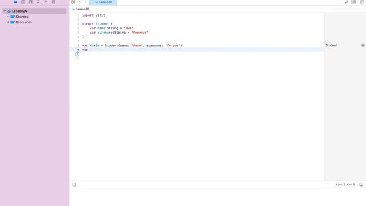Open the Find navigator magnifier icon
This screenshot has width=366, height=206.
(38, 2)
